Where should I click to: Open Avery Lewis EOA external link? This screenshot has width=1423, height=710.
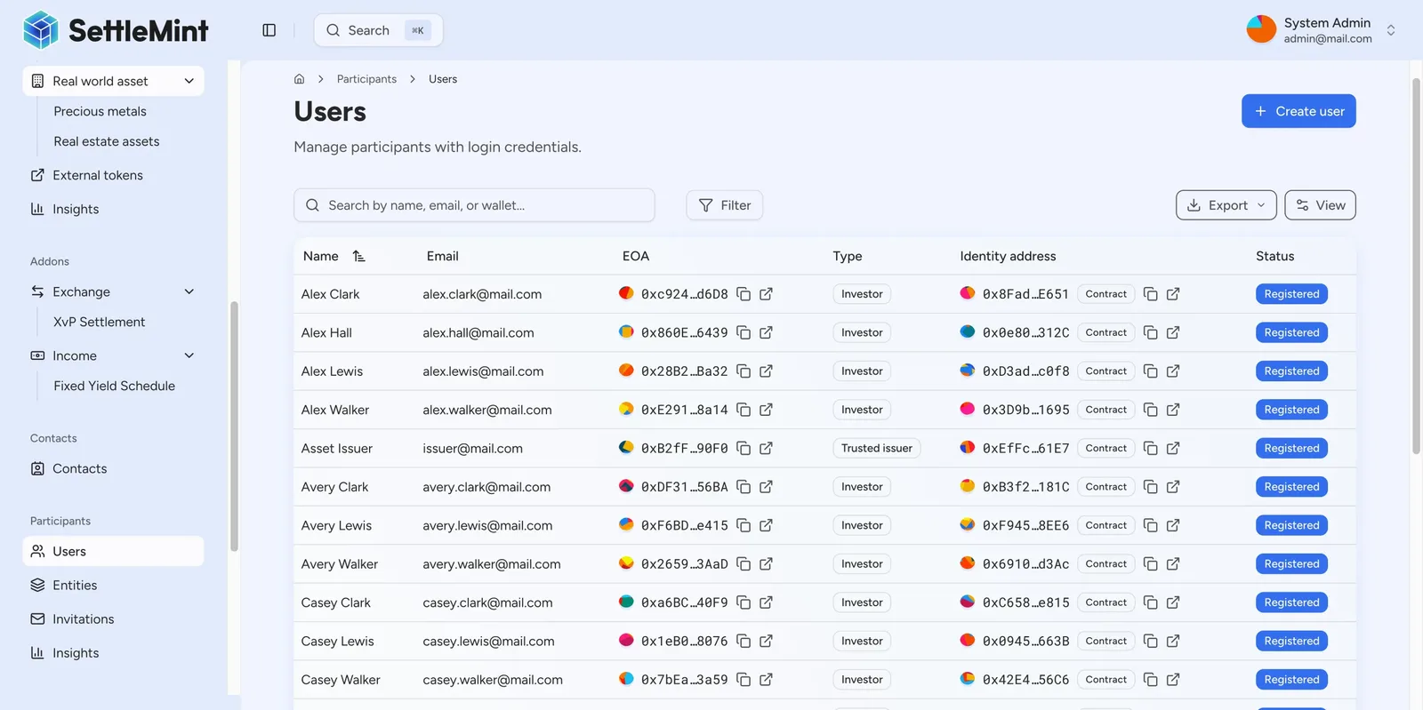click(x=766, y=525)
